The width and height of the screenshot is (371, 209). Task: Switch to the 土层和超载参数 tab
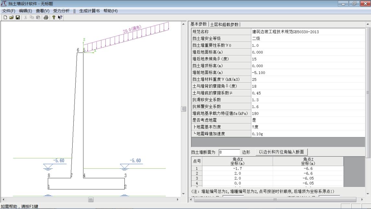coord(224,24)
